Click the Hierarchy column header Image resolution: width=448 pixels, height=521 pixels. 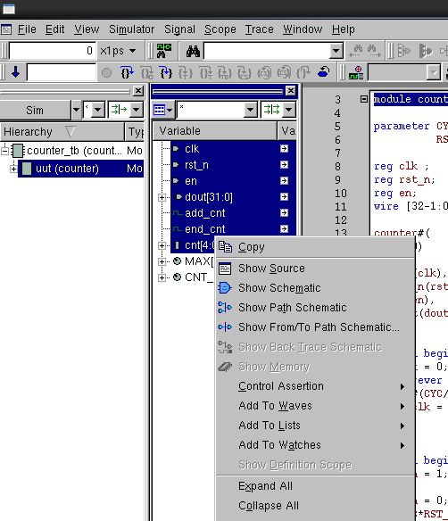tap(62, 131)
